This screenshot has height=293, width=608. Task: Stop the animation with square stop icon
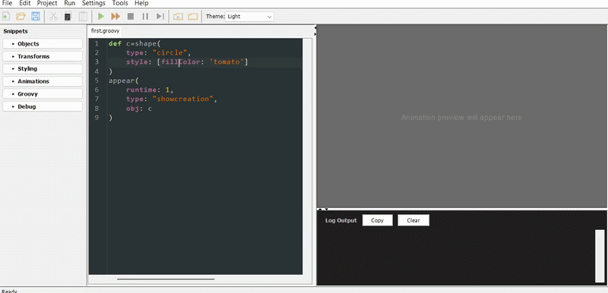coord(131,16)
